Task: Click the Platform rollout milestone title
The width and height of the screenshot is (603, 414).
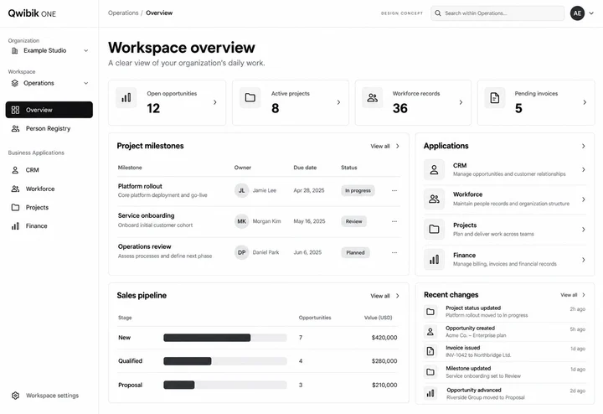Action: (x=140, y=186)
